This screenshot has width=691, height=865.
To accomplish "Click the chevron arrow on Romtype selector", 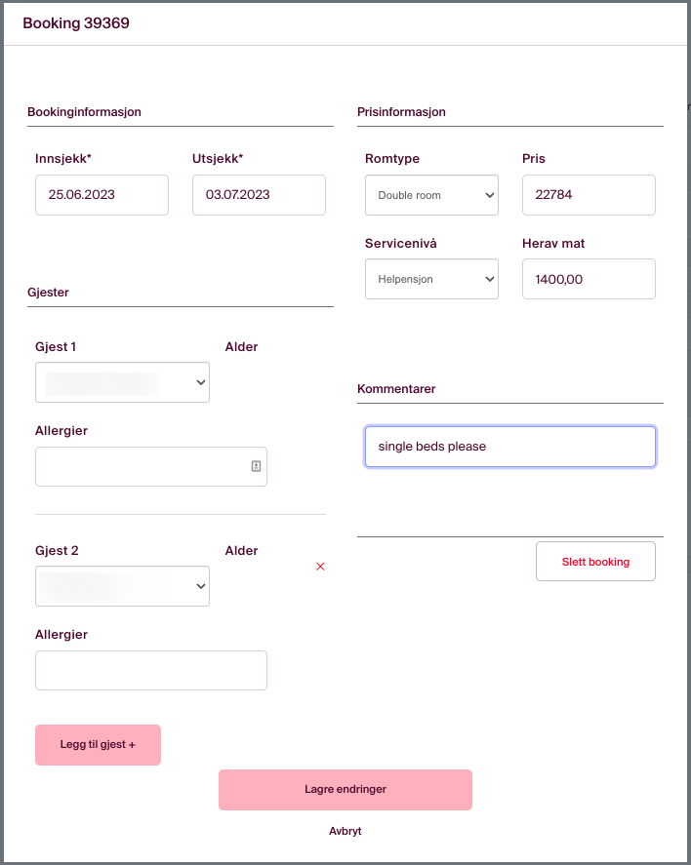I will 490,195.
